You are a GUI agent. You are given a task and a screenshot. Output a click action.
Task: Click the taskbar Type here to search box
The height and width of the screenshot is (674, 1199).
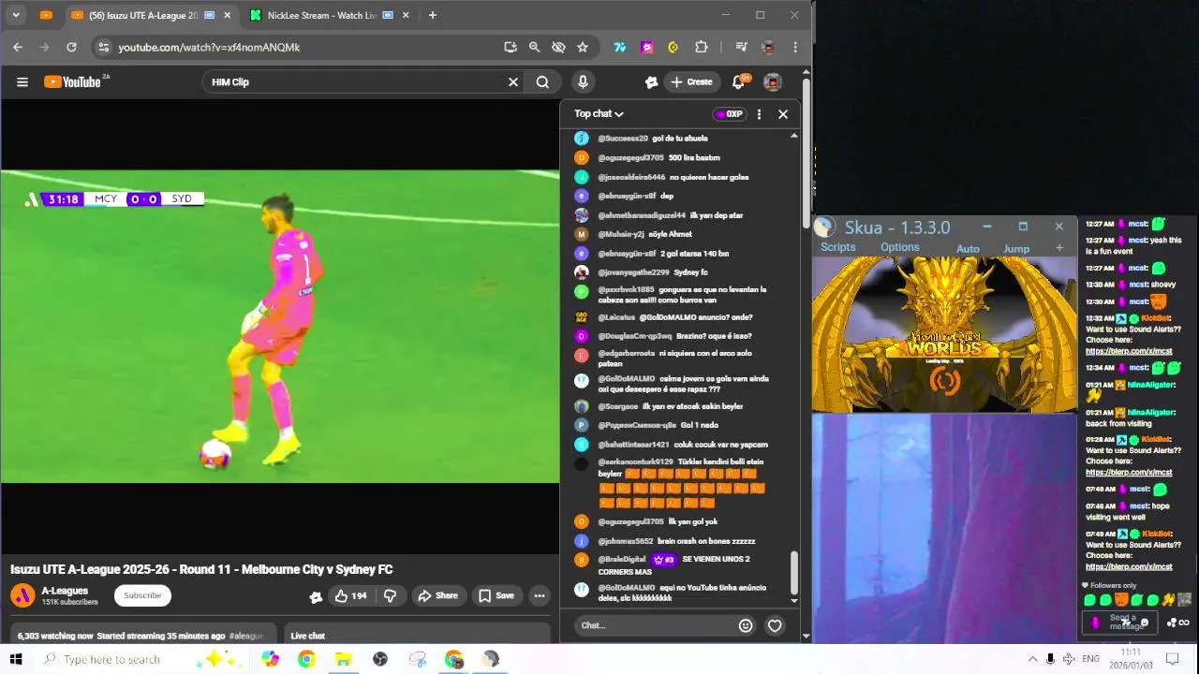pos(141,659)
